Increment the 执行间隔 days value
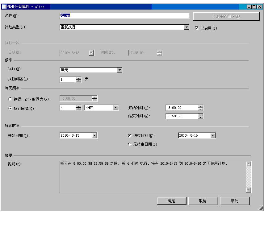 [78, 78]
